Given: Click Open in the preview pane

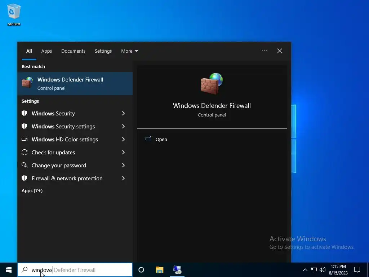Looking at the screenshot, I should coord(161,140).
